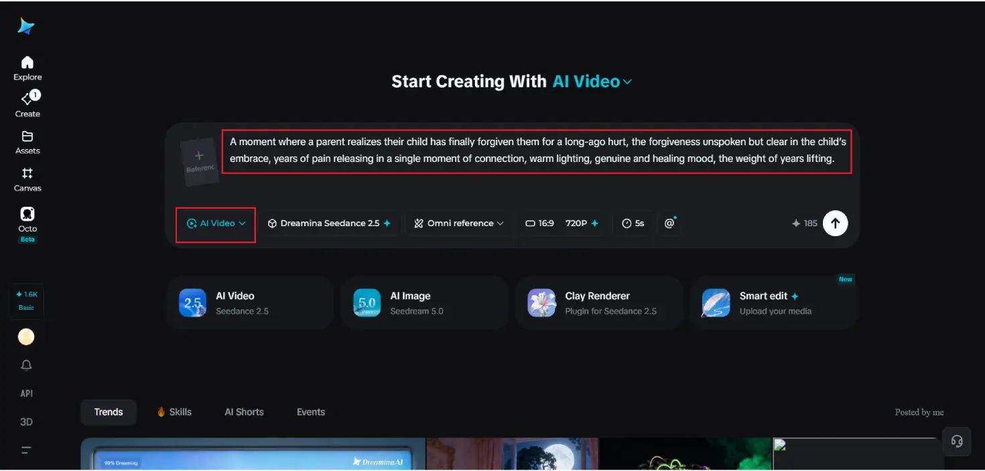Filter by Posted by me
This screenshot has width=985, height=471.
(x=919, y=412)
